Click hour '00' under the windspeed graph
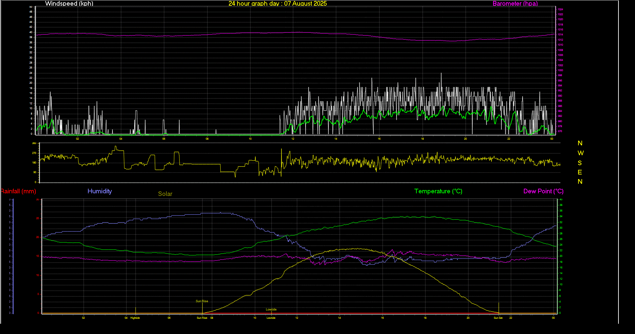 tap(552, 139)
